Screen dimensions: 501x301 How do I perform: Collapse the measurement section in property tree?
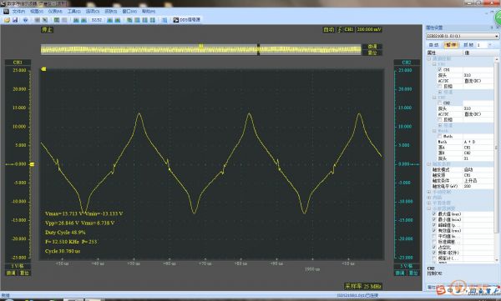pyautogui.click(x=429, y=208)
